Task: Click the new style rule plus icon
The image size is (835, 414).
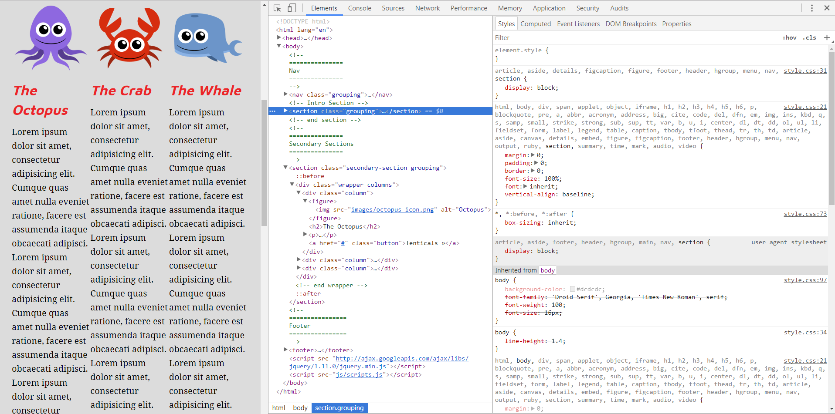Action: (x=826, y=38)
